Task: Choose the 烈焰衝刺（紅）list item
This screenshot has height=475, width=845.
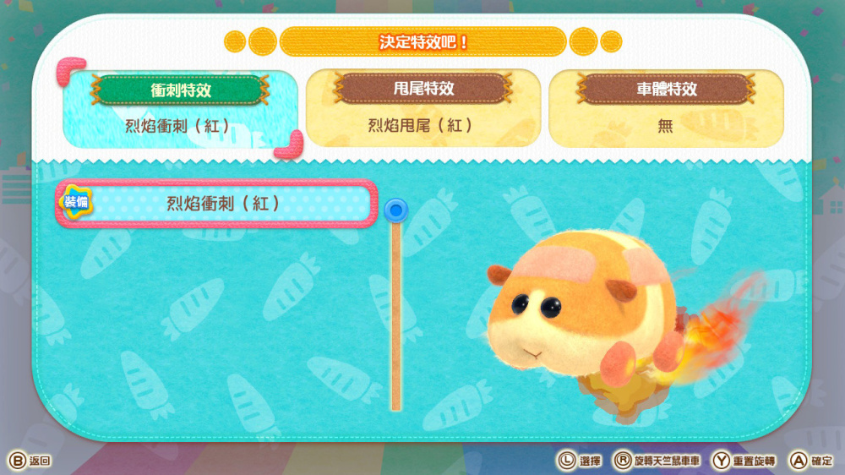Action: pyautogui.click(x=216, y=204)
